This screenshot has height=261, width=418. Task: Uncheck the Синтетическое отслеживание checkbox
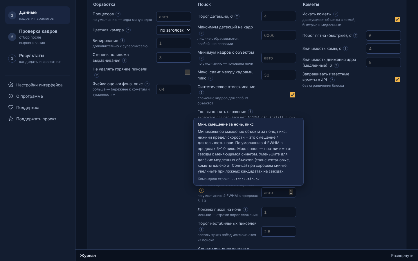[293, 95]
